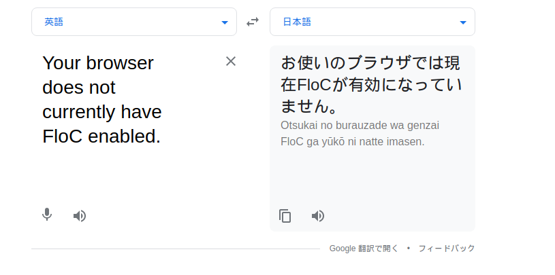Click the microphone voice input icon

(x=46, y=215)
